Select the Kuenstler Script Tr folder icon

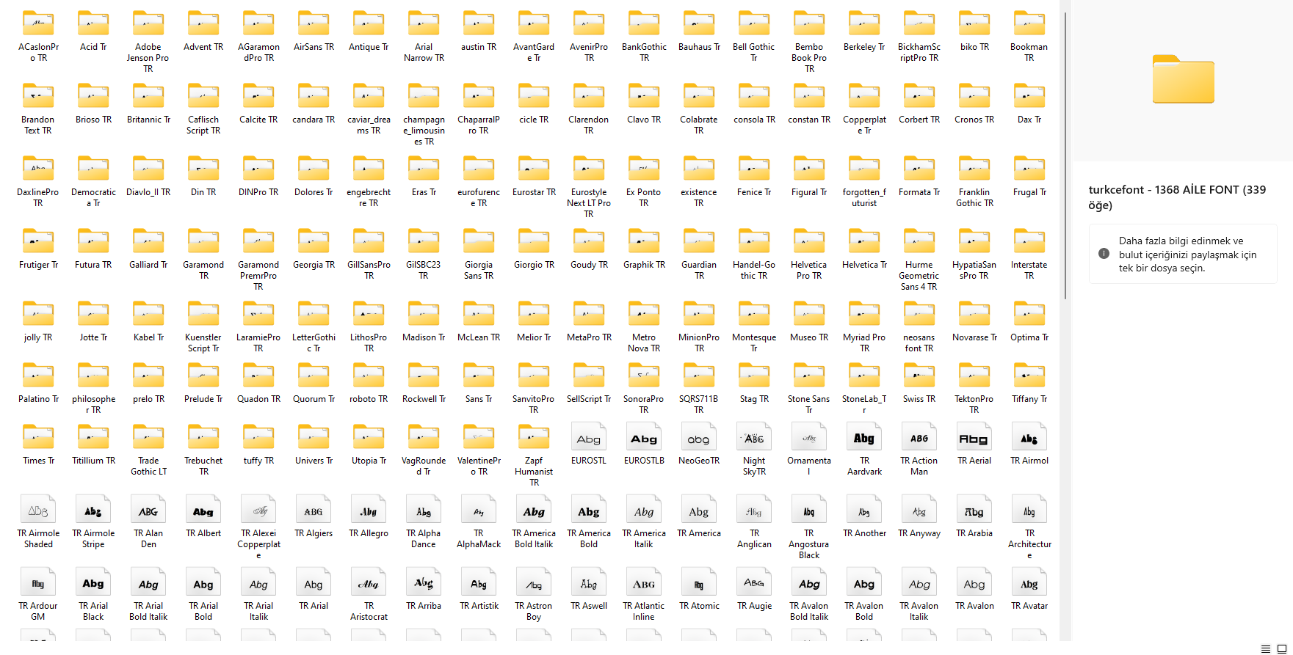(203, 314)
